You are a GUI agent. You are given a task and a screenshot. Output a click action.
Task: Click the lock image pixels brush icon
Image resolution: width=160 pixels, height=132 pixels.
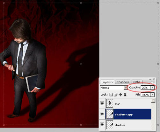116,95
